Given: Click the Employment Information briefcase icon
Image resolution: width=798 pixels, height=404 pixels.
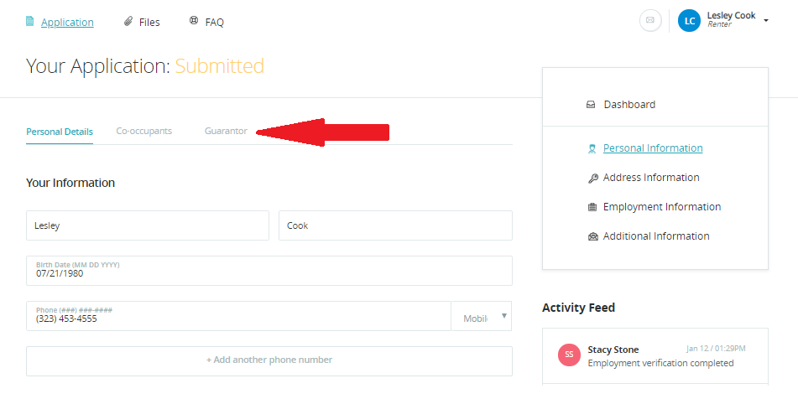Looking at the screenshot, I should [x=592, y=207].
